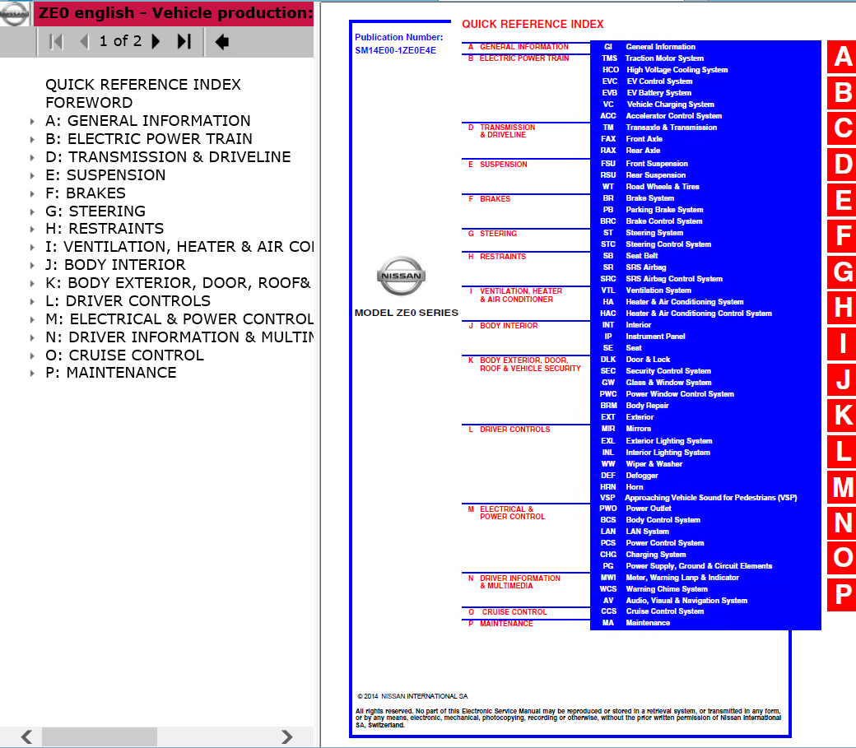The height and width of the screenshot is (748, 856).
Task: Open Security Control System link
Action: [x=668, y=371]
